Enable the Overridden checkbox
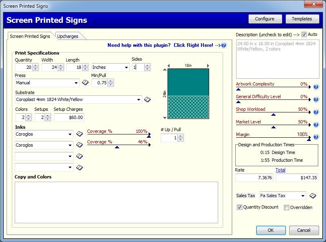This screenshot has height=242, width=326. 286,207
